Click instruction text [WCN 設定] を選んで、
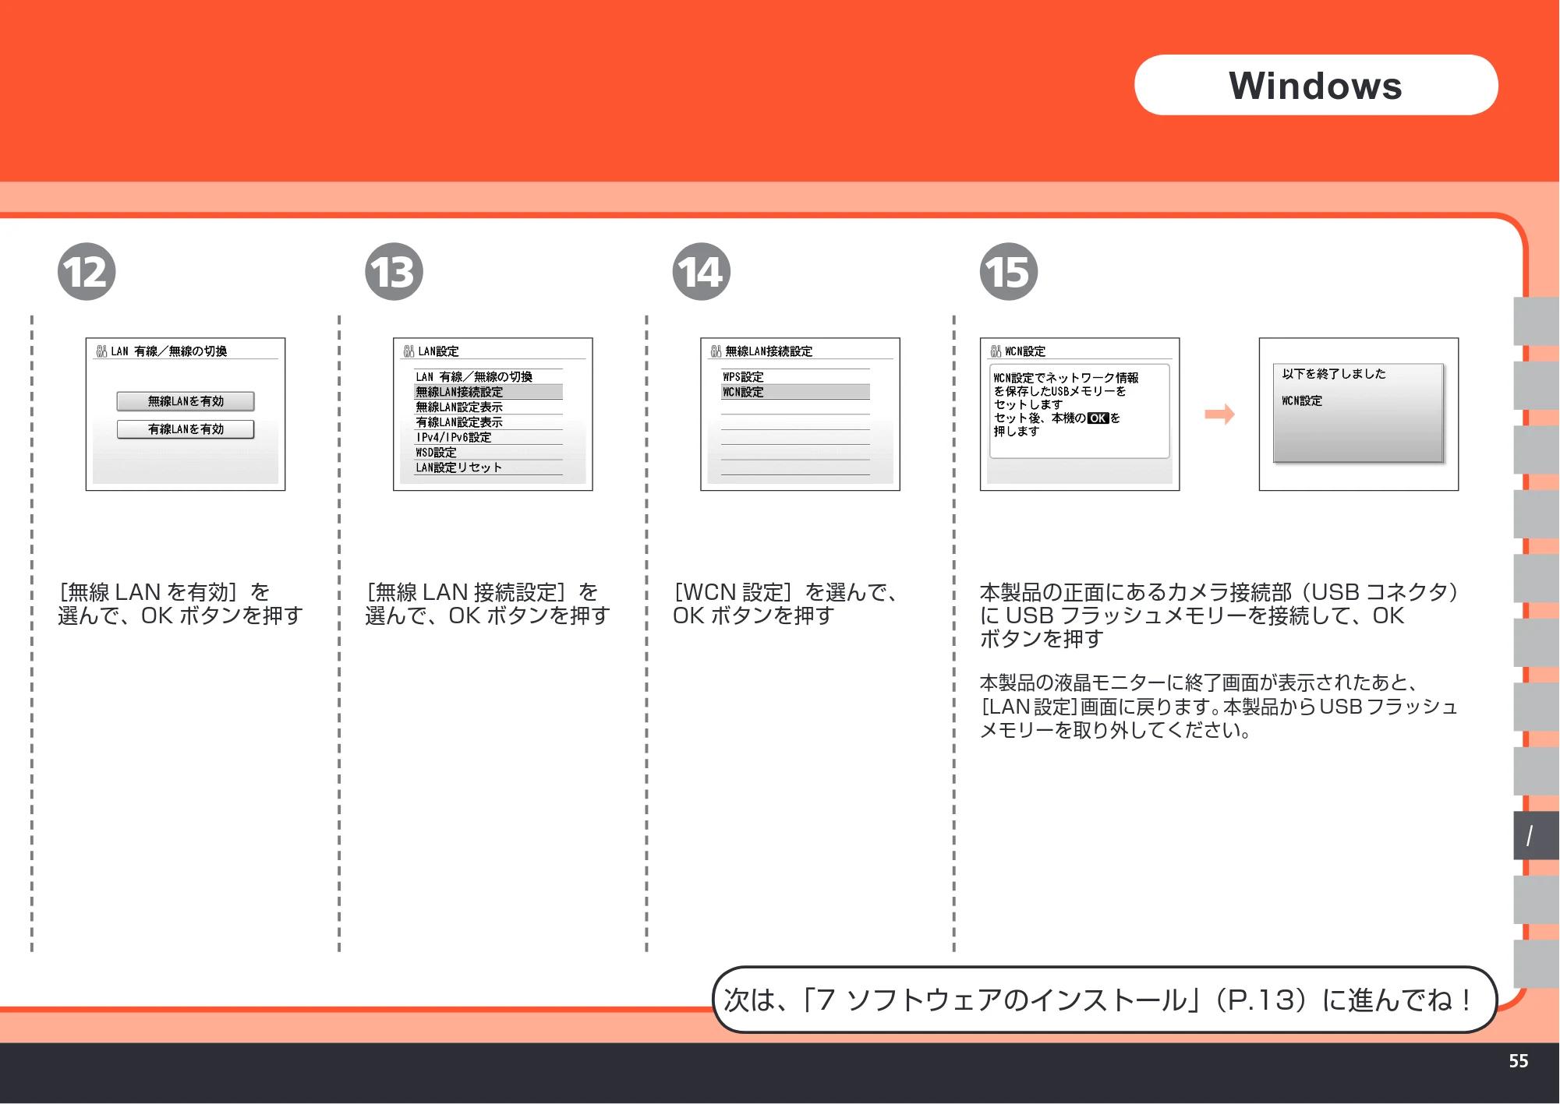The width and height of the screenshot is (1560, 1104). coord(786,592)
